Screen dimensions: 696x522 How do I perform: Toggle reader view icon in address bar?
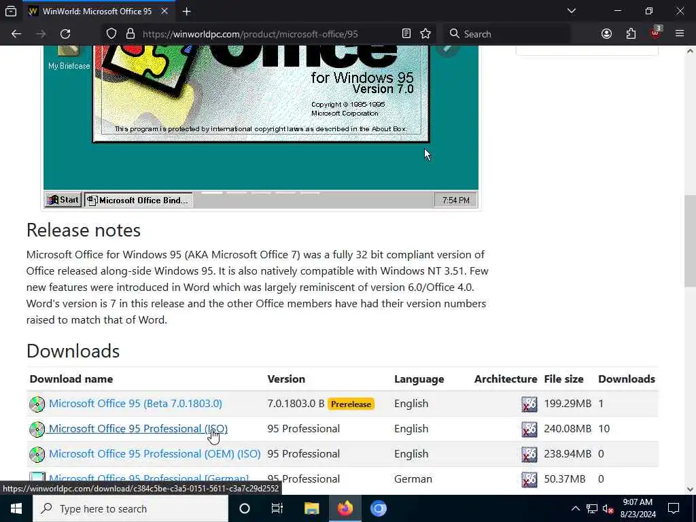coord(406,34)
